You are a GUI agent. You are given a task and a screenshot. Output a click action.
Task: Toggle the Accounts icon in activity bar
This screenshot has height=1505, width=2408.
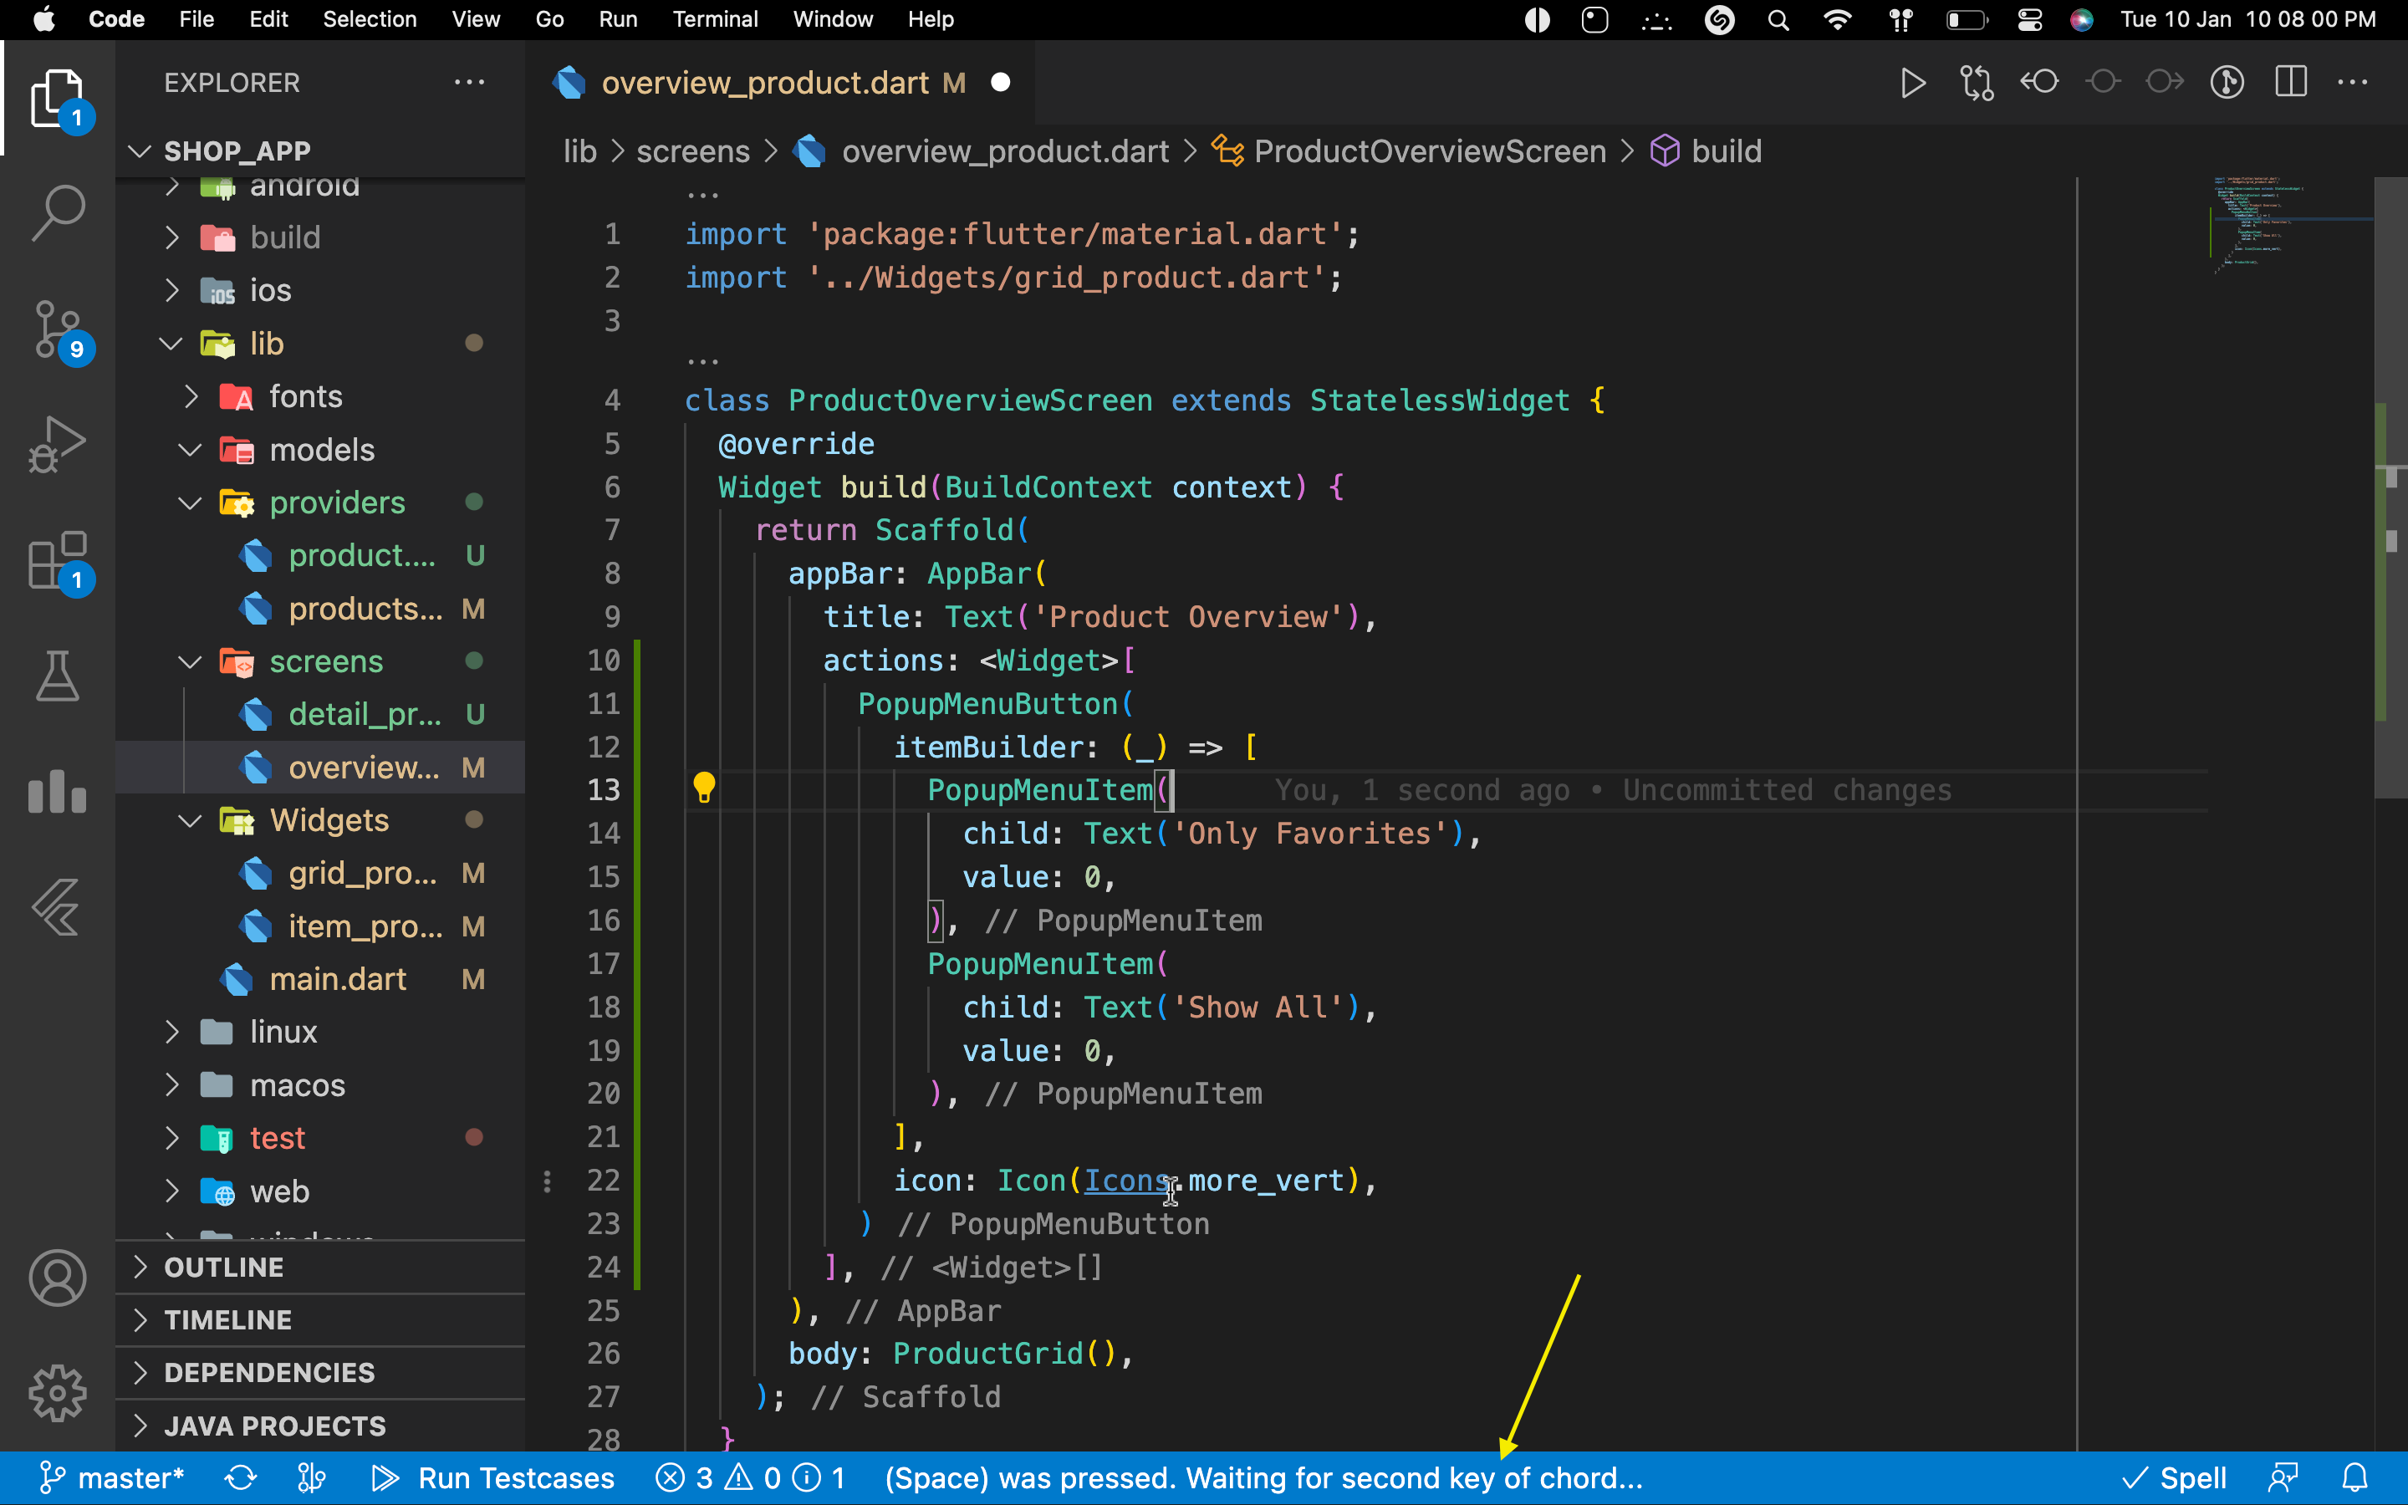pos(58,1278)
